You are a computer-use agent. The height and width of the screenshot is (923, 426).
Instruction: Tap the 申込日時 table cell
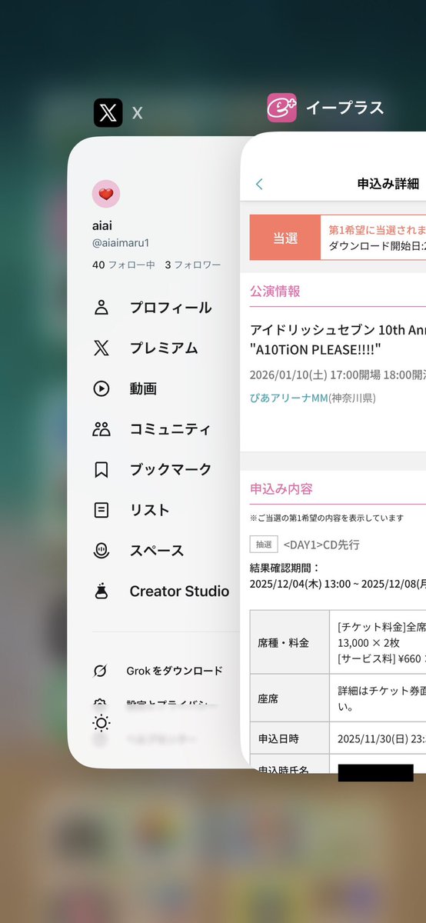[290, 738]
